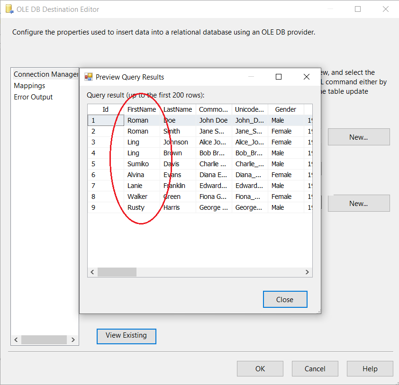Click the horizontal scrollbar thumb in results grid
This screenshot has height=385, width=399.
pos(117,272)
